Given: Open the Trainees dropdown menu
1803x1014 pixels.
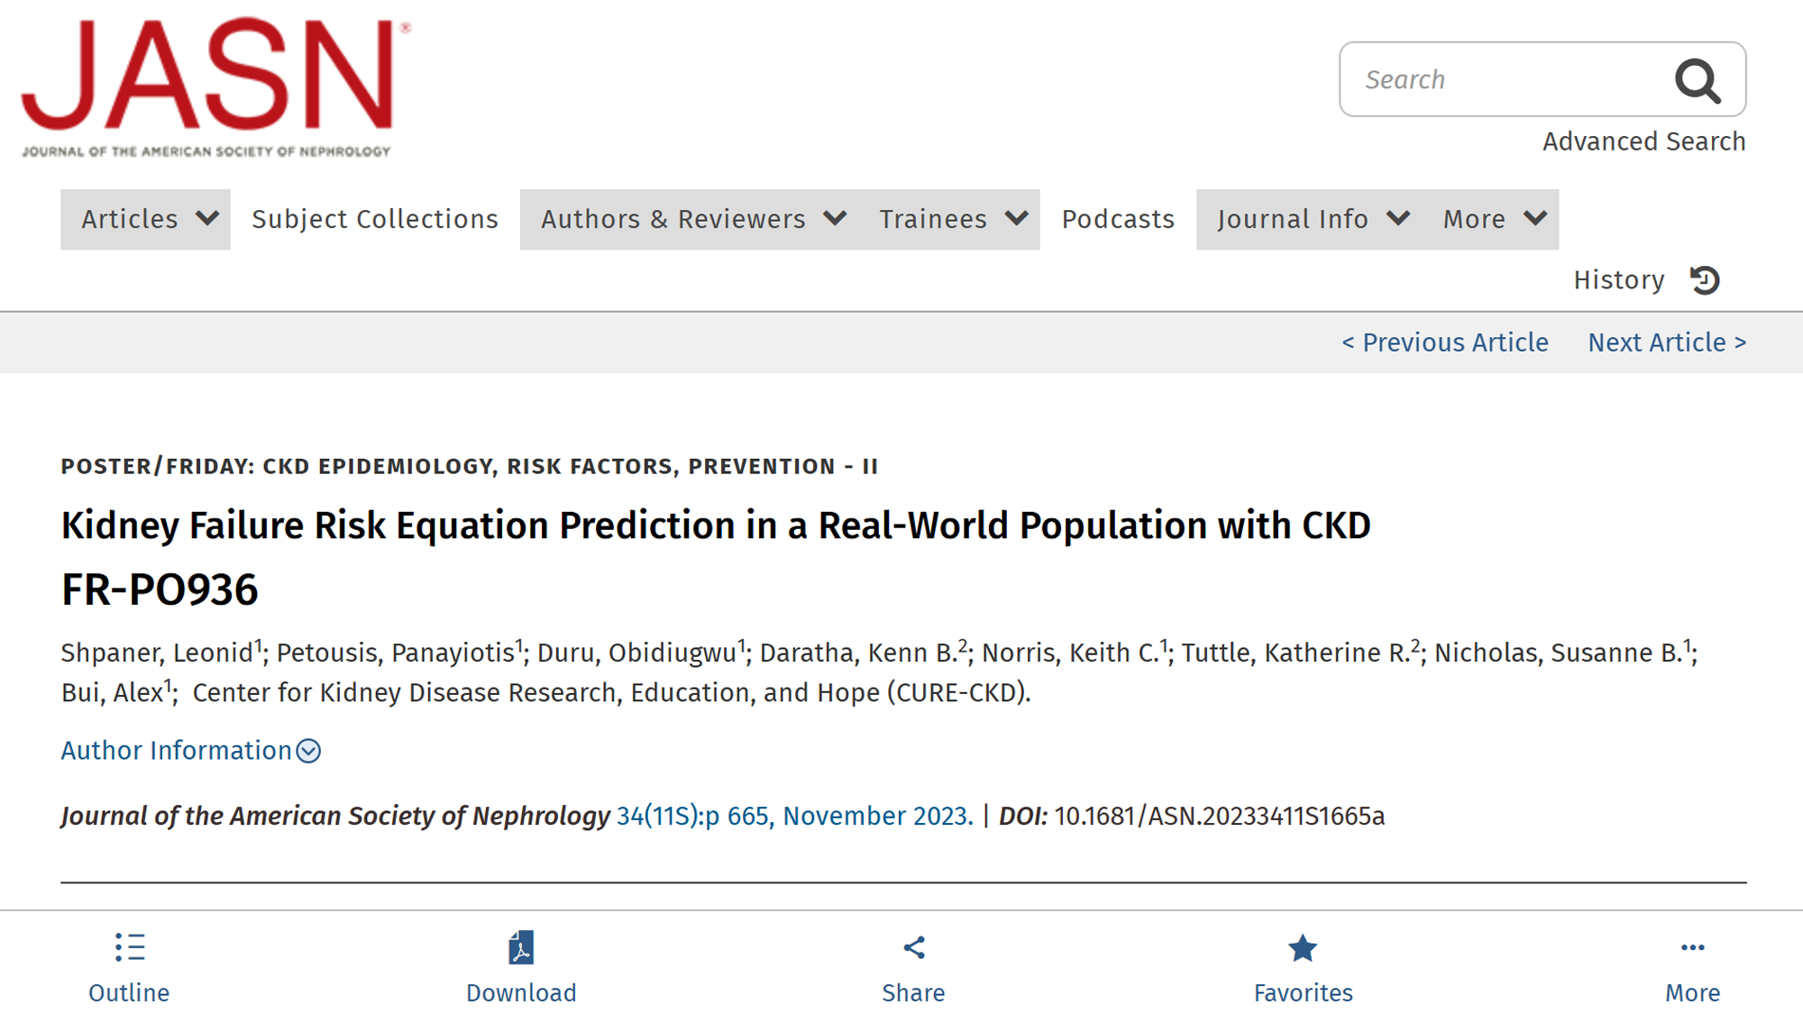Looking at the screenshot, I should tap(952, 219).
